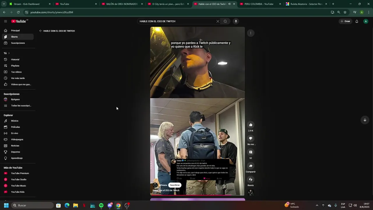Open the Windows Start button
Viewport: 373px width, 210px height.
(x=6, y=205)
